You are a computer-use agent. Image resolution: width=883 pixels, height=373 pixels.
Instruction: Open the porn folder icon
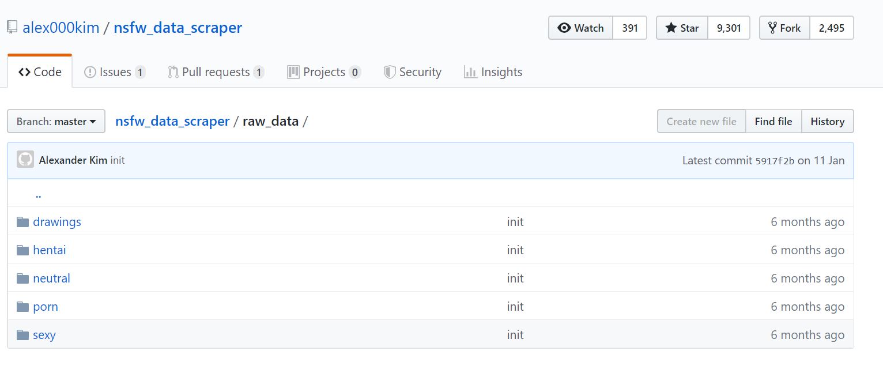click(22, 307)
